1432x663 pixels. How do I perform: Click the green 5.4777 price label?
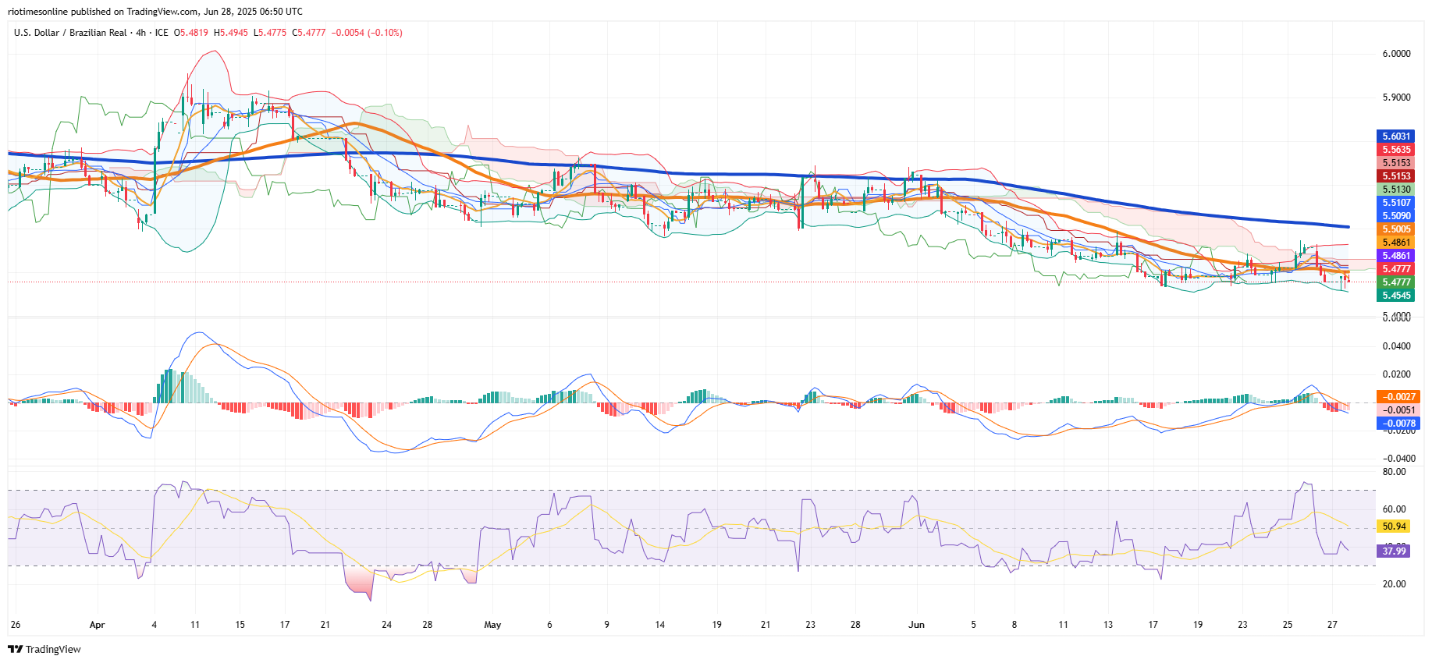coord(1397,282)
